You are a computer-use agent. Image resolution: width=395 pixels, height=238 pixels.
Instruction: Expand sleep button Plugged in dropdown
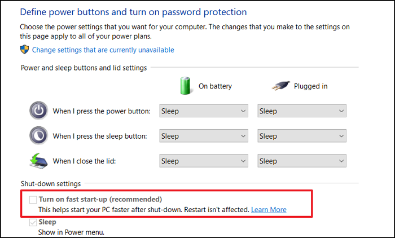(x=302, y=136)
